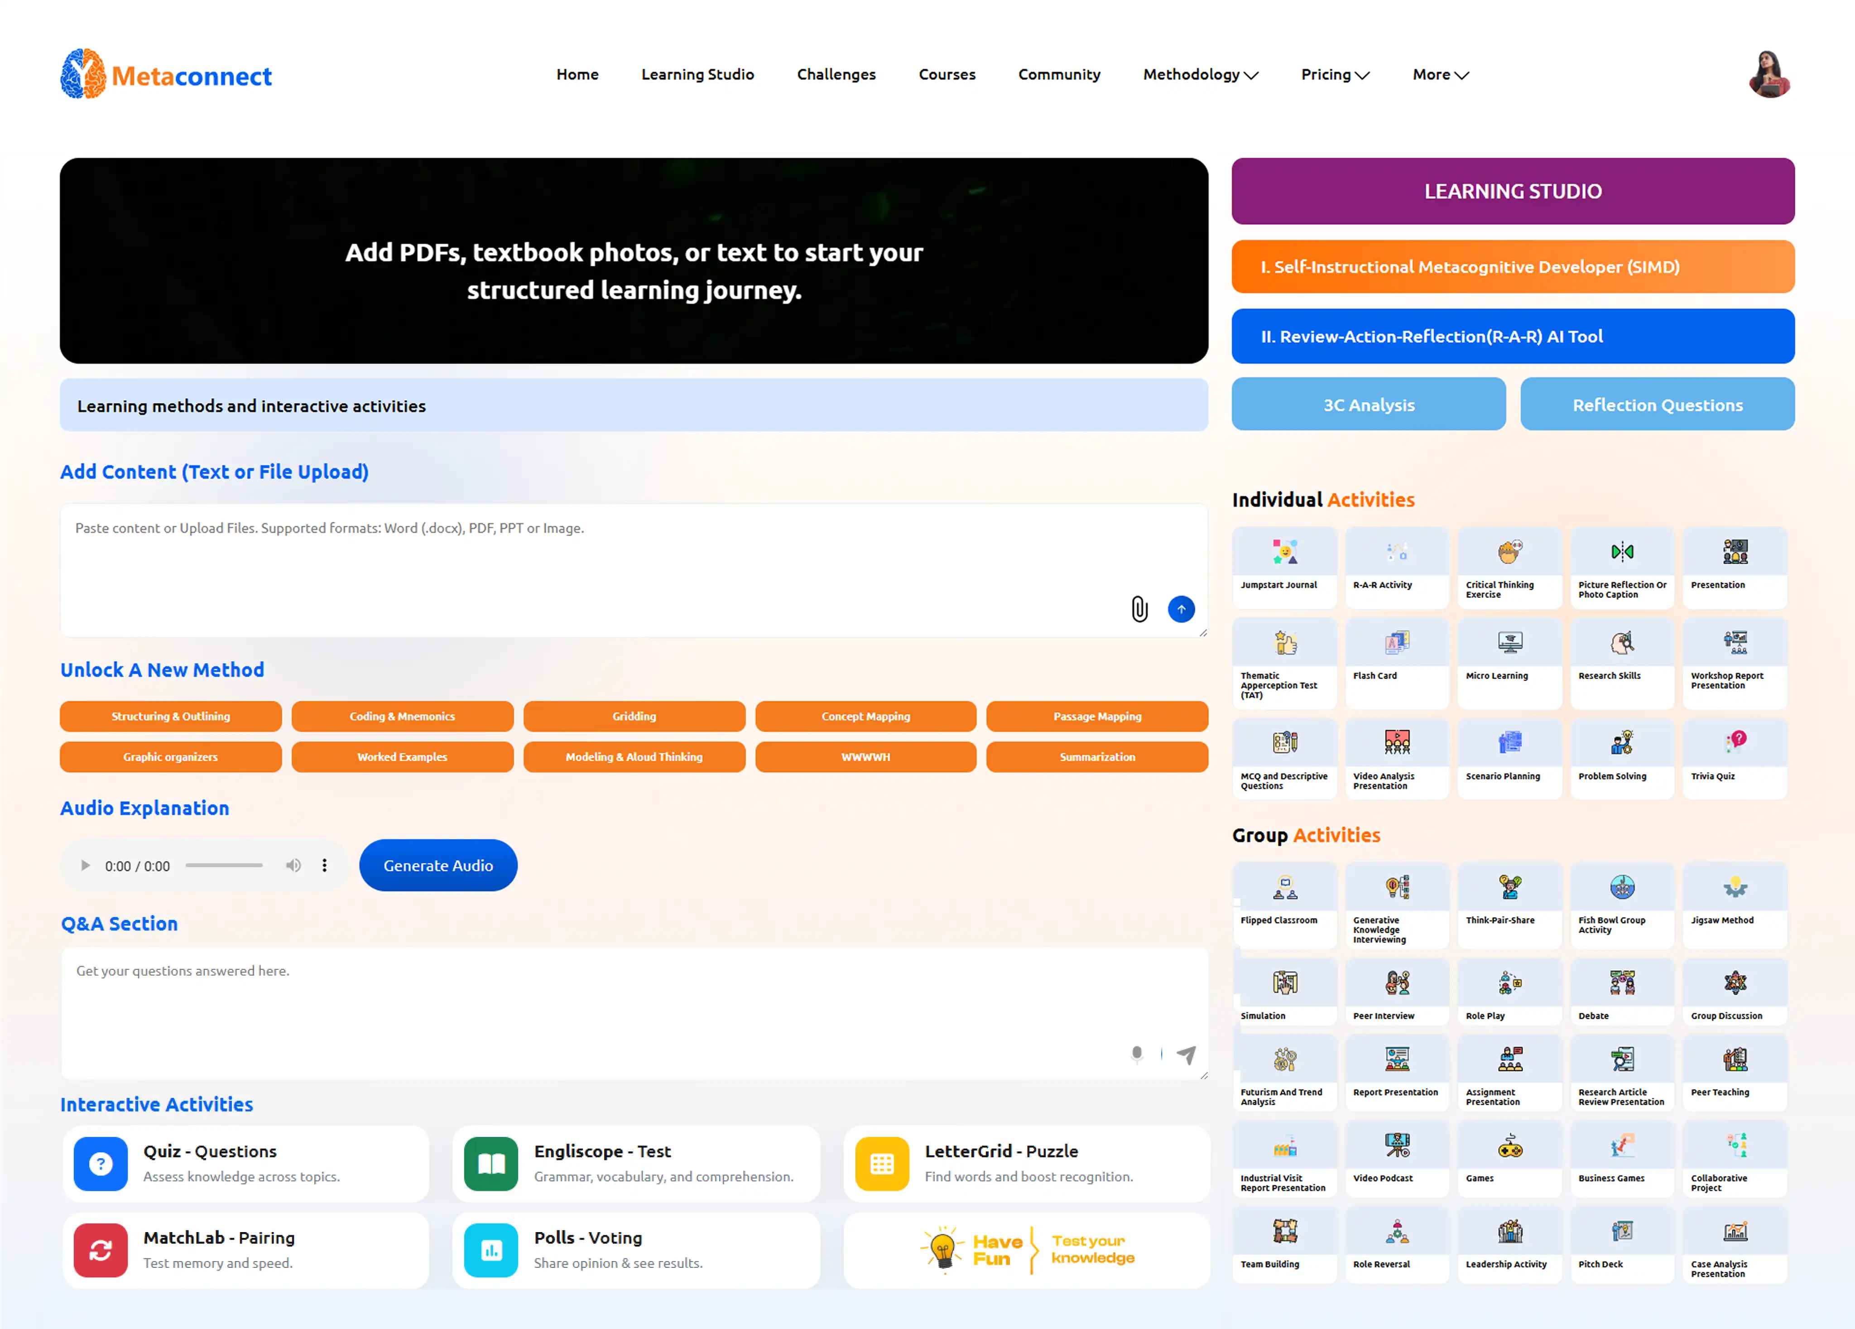The image size is (1855, 1329).
Task: Open Community from the top menu
Action: 1058,74
